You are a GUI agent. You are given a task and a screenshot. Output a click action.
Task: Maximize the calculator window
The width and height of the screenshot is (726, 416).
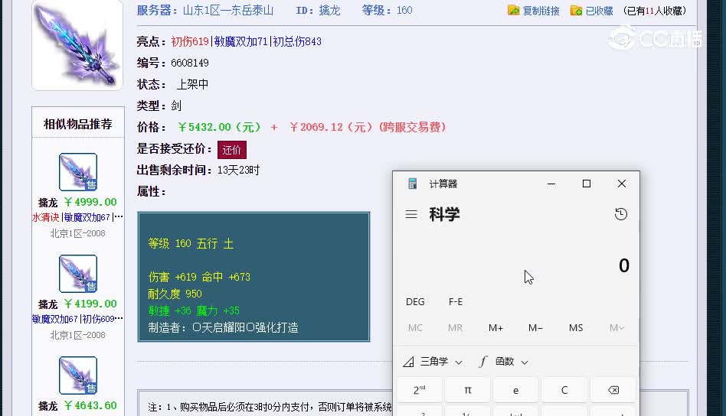pyautogui.click(x=586, y=184)
